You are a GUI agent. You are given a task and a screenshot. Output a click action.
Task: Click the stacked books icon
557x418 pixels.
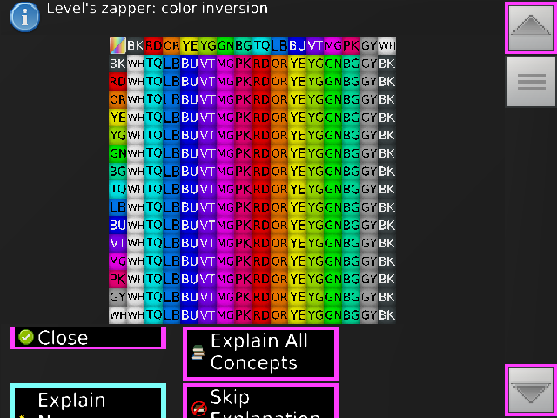[198, 352]
